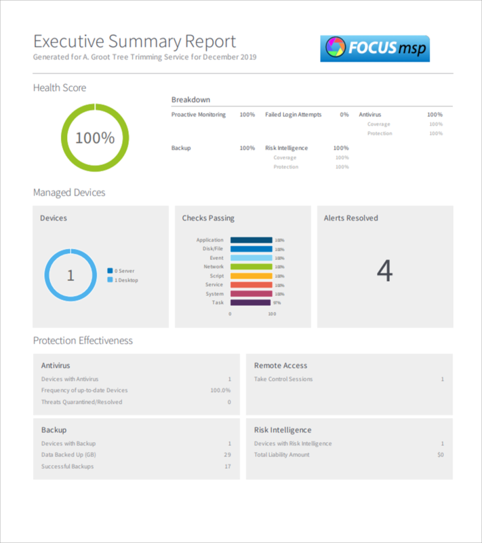Click the FOCUS msp logo

pyautogui.click(x=374, y=48)
